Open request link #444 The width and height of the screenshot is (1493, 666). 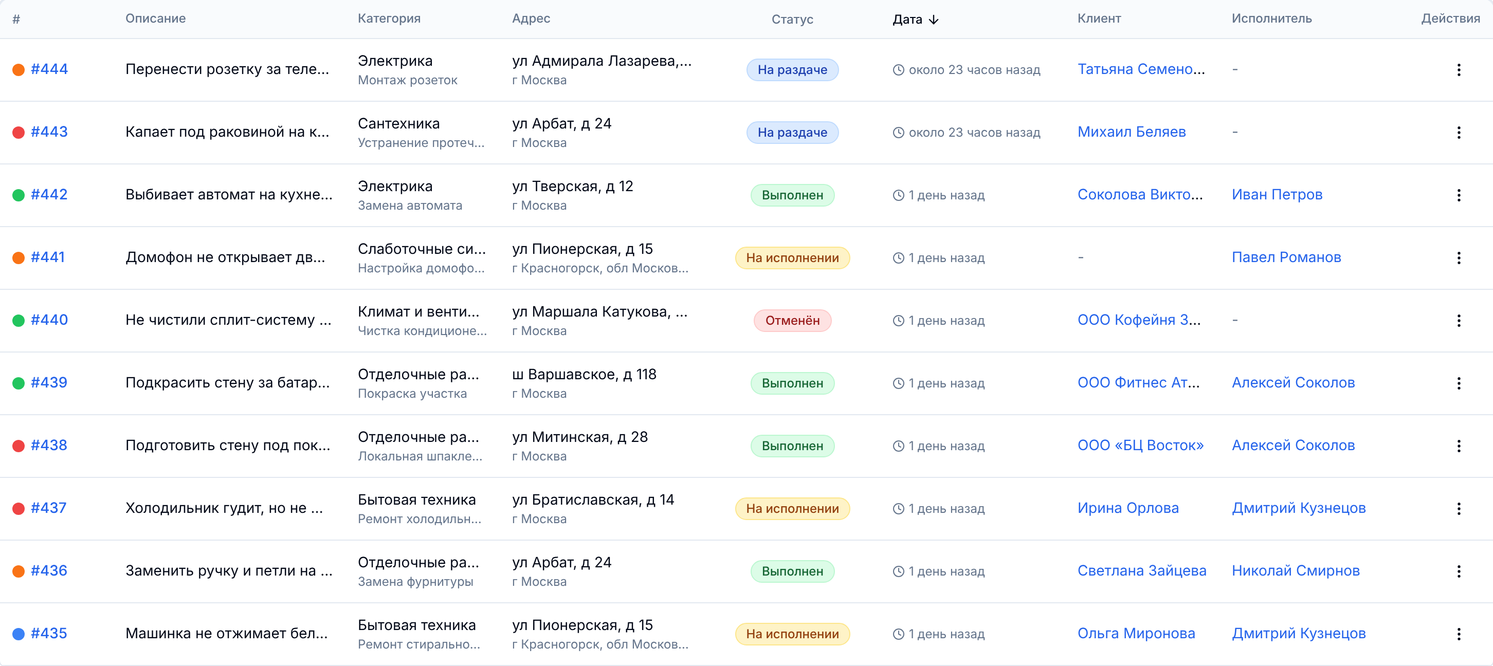[x=49, y=69]
